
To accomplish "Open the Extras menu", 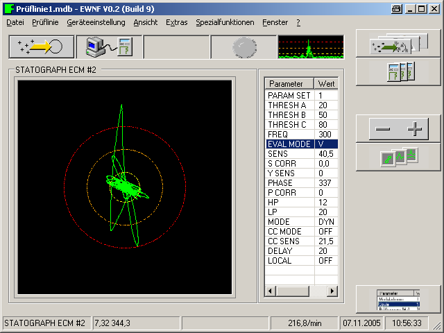I will click(177, 22).
